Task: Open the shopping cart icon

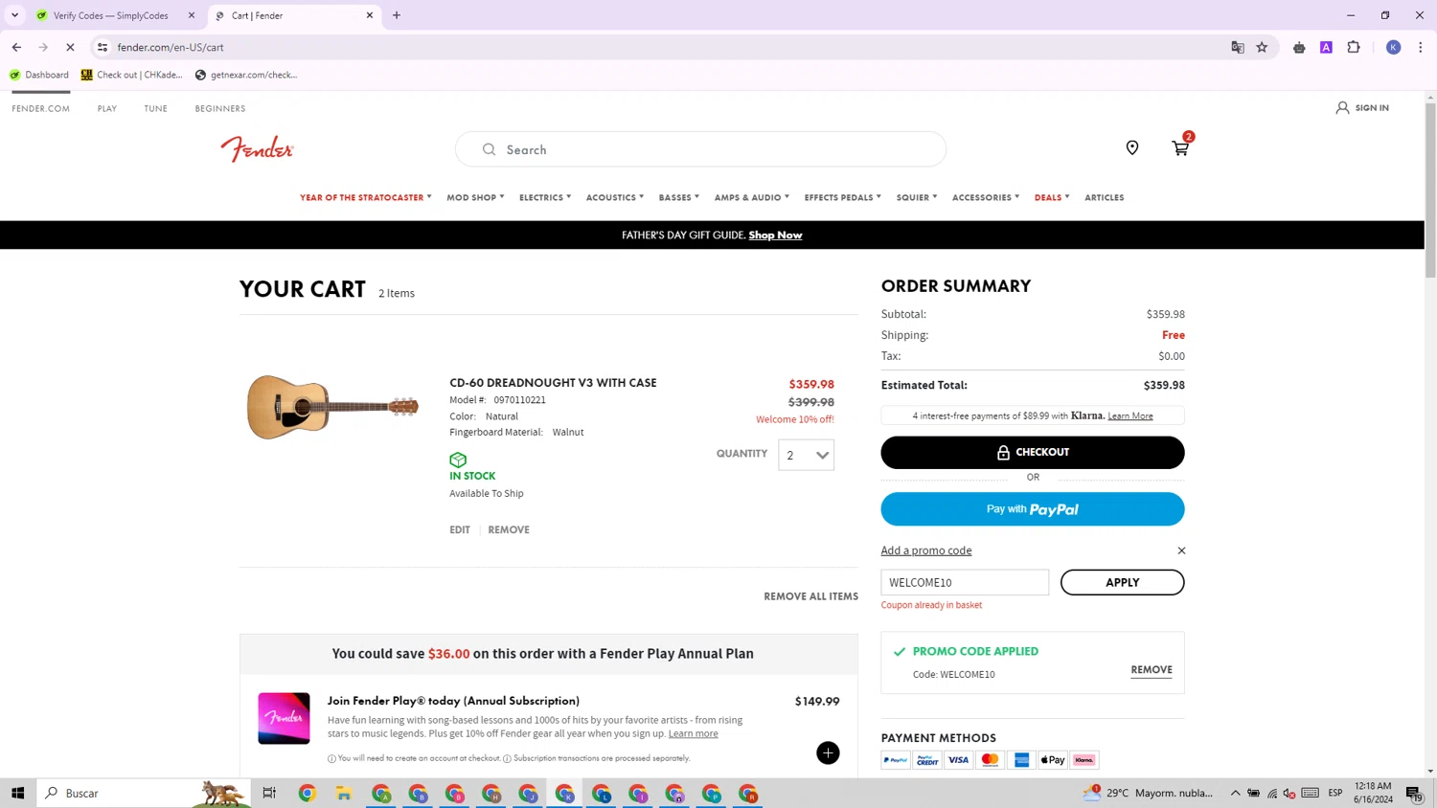Action: click(1180, 147)
